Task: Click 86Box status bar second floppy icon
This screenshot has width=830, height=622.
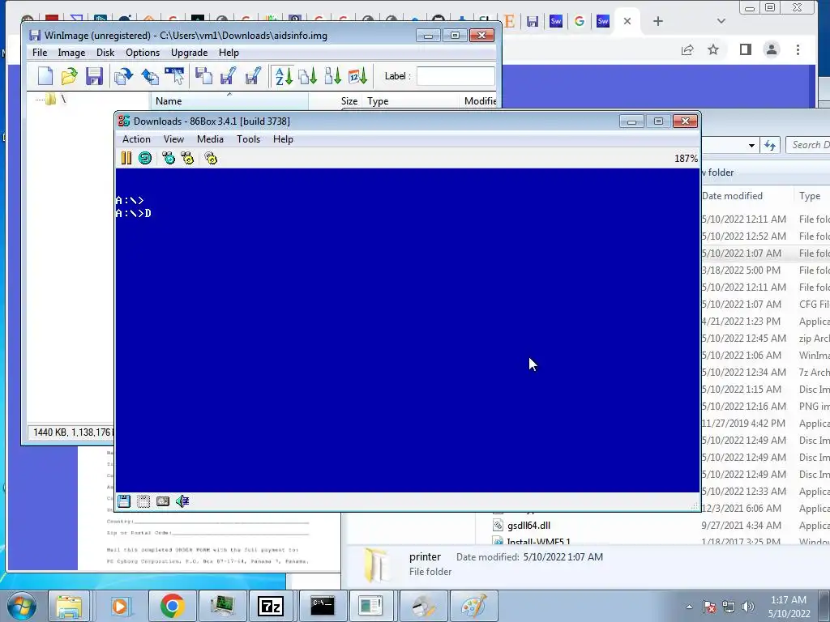Action: pos(143,501)
